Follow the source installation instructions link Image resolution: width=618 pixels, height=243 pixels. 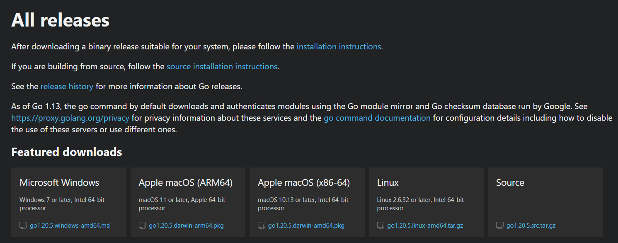222,66
